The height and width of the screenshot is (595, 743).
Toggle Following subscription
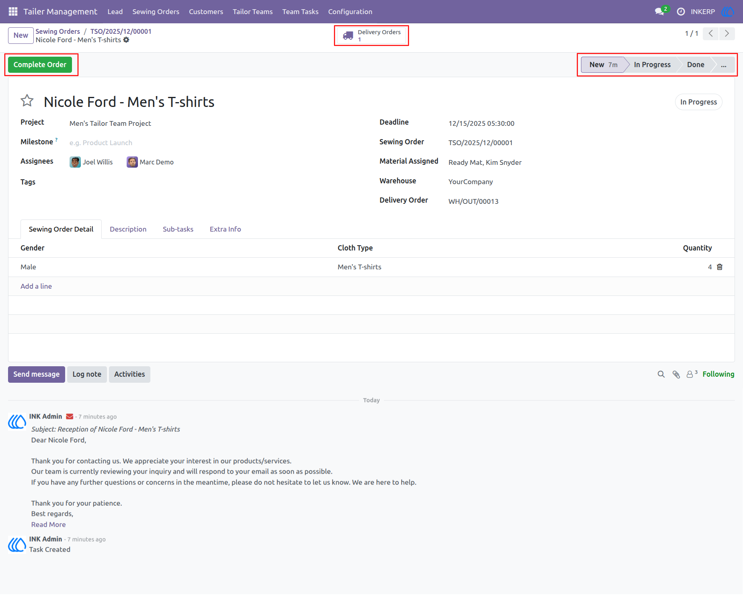[718, 374]
